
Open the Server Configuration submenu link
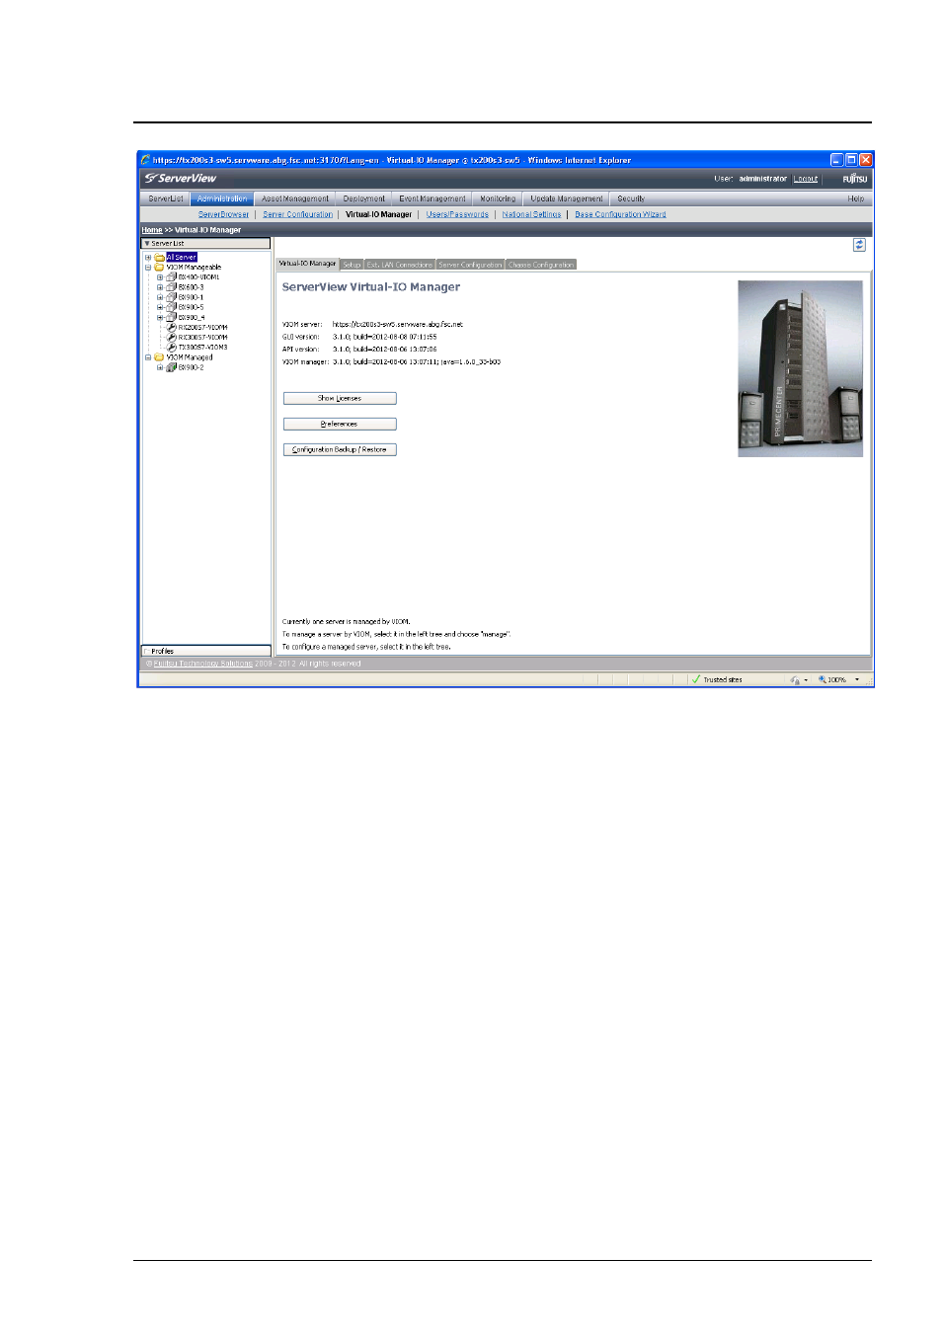coord(297,214)
